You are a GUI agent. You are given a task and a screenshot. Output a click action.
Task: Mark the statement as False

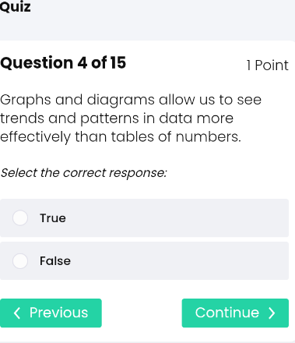[x=20, y=261]
